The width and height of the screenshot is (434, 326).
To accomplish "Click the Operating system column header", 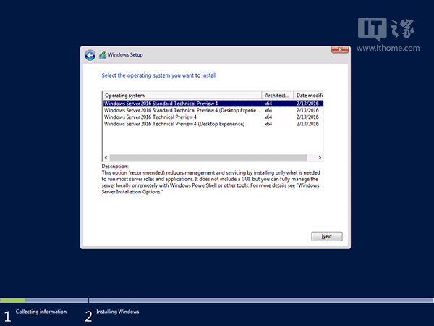I will [x=182, y=96].
